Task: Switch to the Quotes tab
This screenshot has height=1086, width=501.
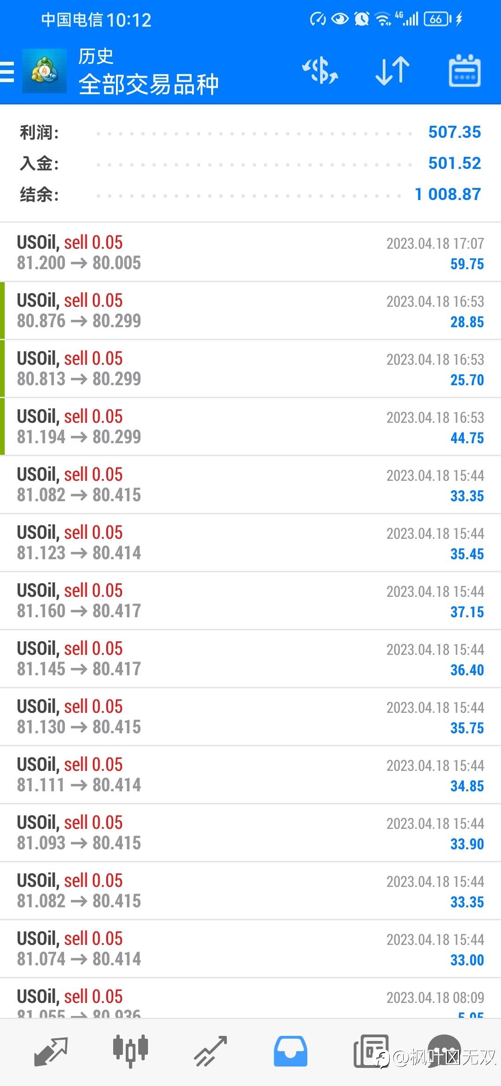Action: pyautogui.click(x=51, y=1051)
